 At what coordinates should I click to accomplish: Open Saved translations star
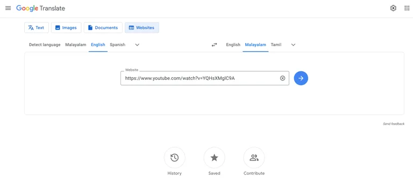point(214,157)
